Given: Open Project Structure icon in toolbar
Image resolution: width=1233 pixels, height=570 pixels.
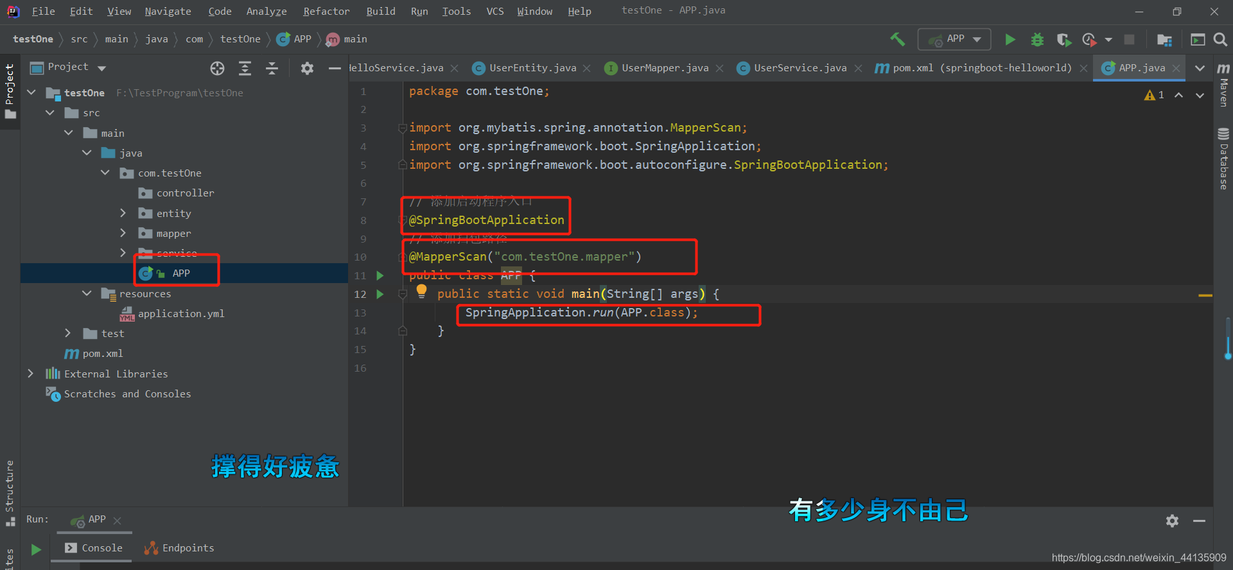Looking at the screenshot, I should (1164, 40).
